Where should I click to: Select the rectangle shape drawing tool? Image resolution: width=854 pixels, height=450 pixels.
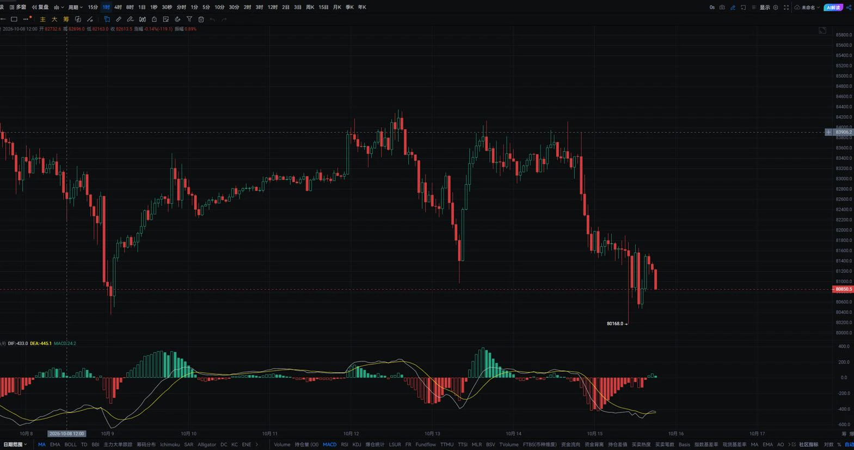[14, 19]
